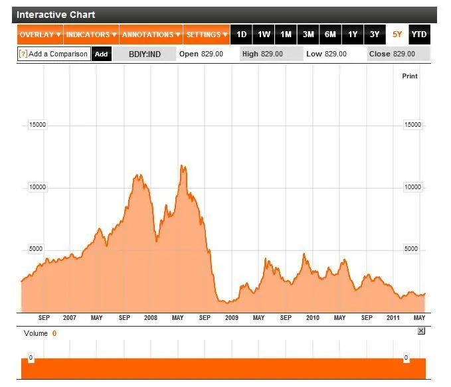Show the YTD chart range
The width and height of the screenshot is (451, 387).
[x=419, y=35]
